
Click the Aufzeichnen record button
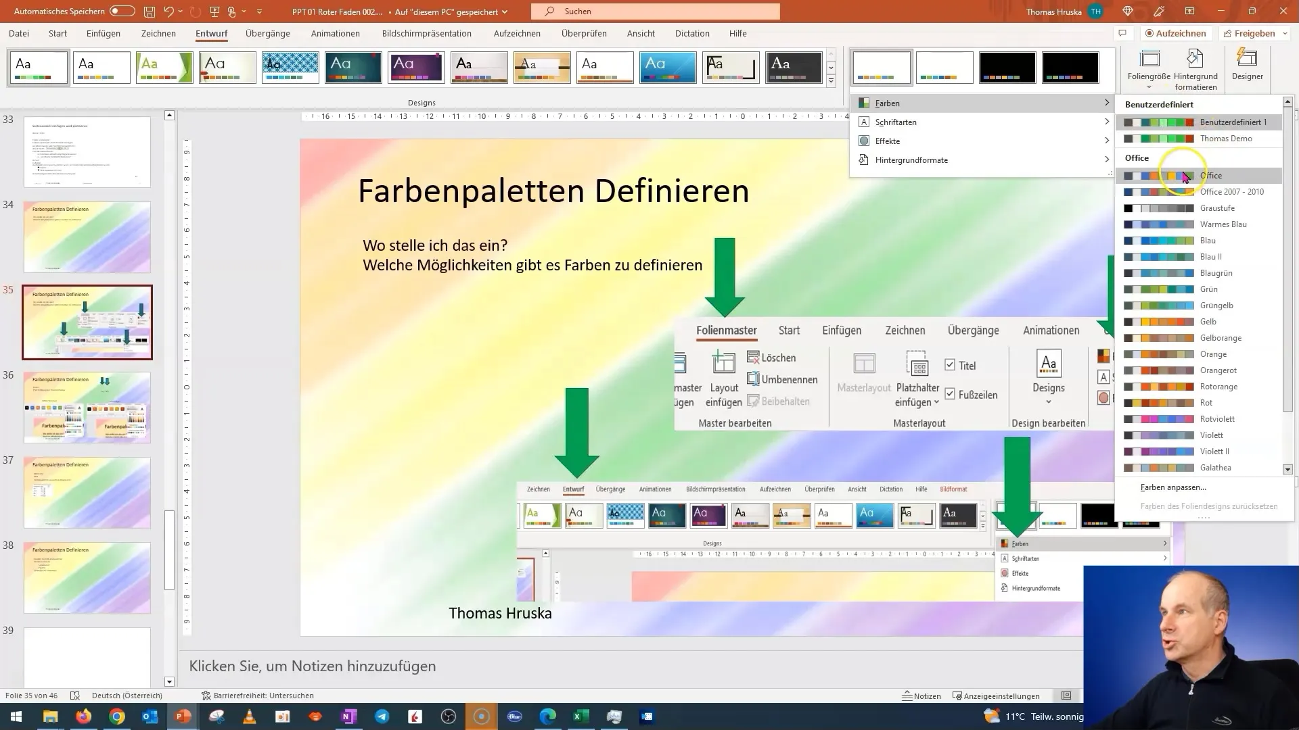(1175, 33)
